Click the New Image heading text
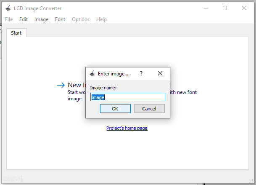 (77, 85)
